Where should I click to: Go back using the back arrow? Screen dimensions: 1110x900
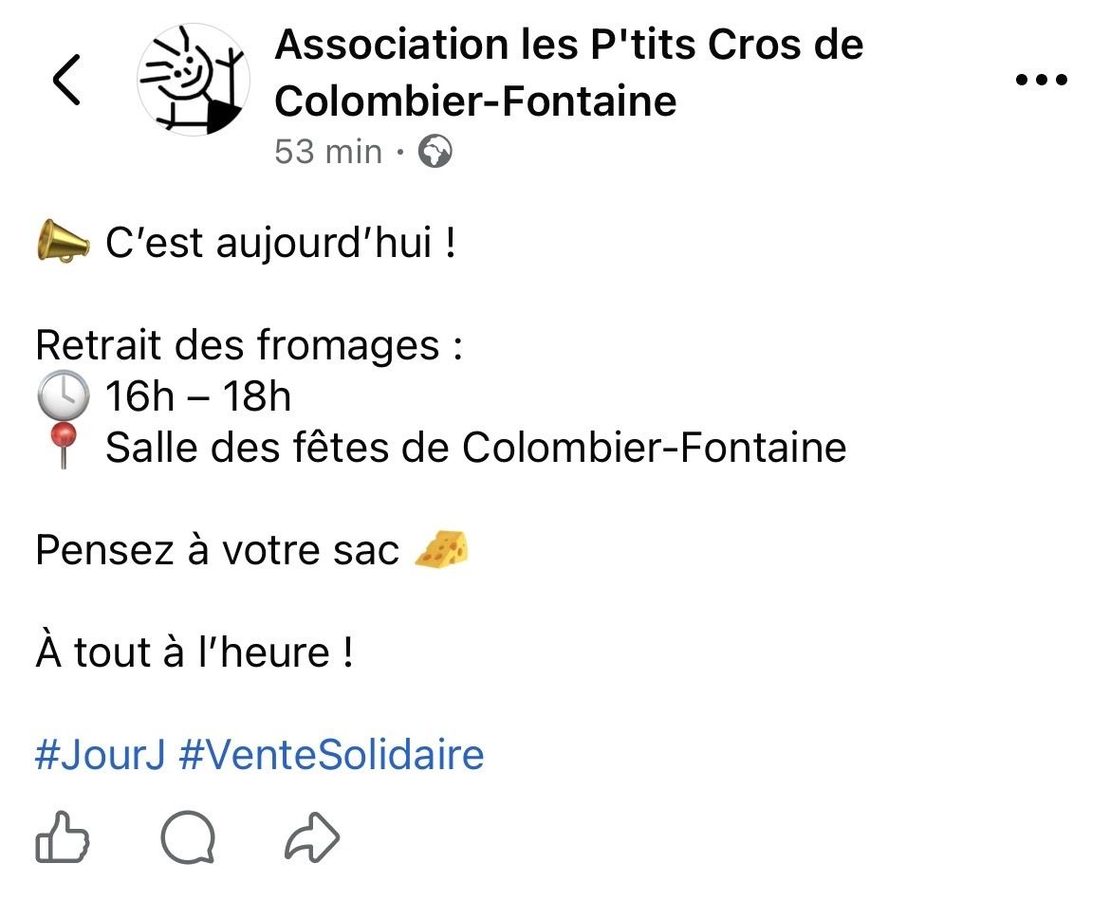(x=66, y=80)
